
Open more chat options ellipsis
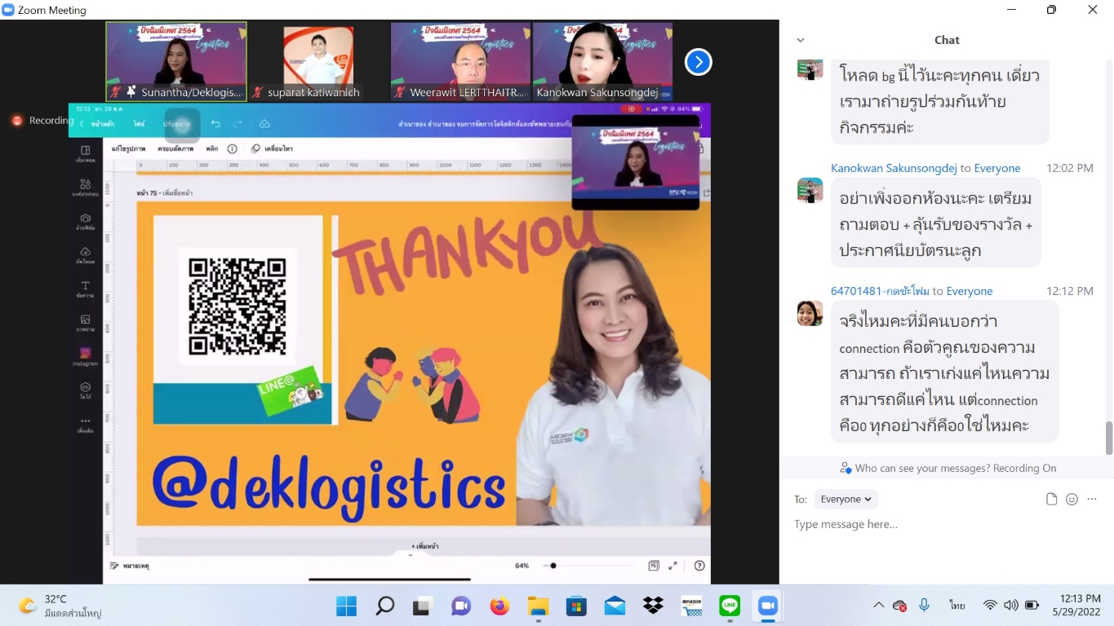tap(1092, 499)
